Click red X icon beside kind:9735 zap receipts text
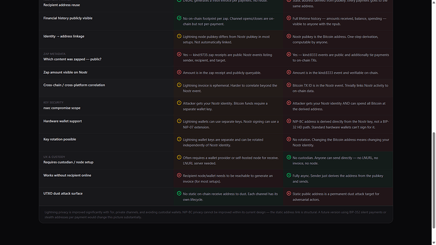Viewport: 436px width, 245px height. (x=179, y=54)
